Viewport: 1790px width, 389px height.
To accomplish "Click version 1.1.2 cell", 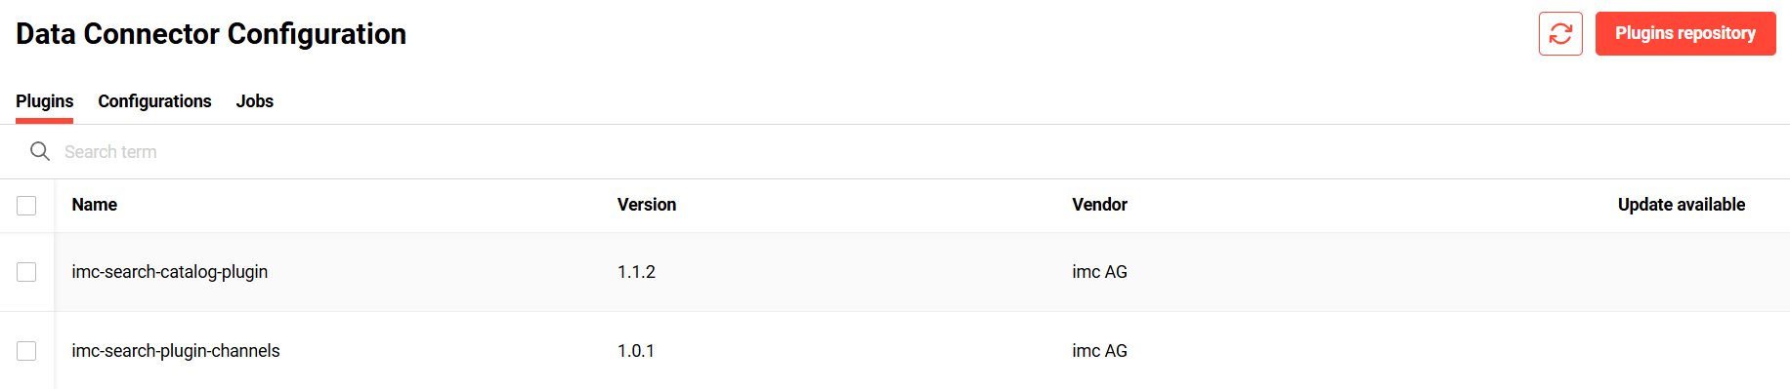I will point(636,272).
